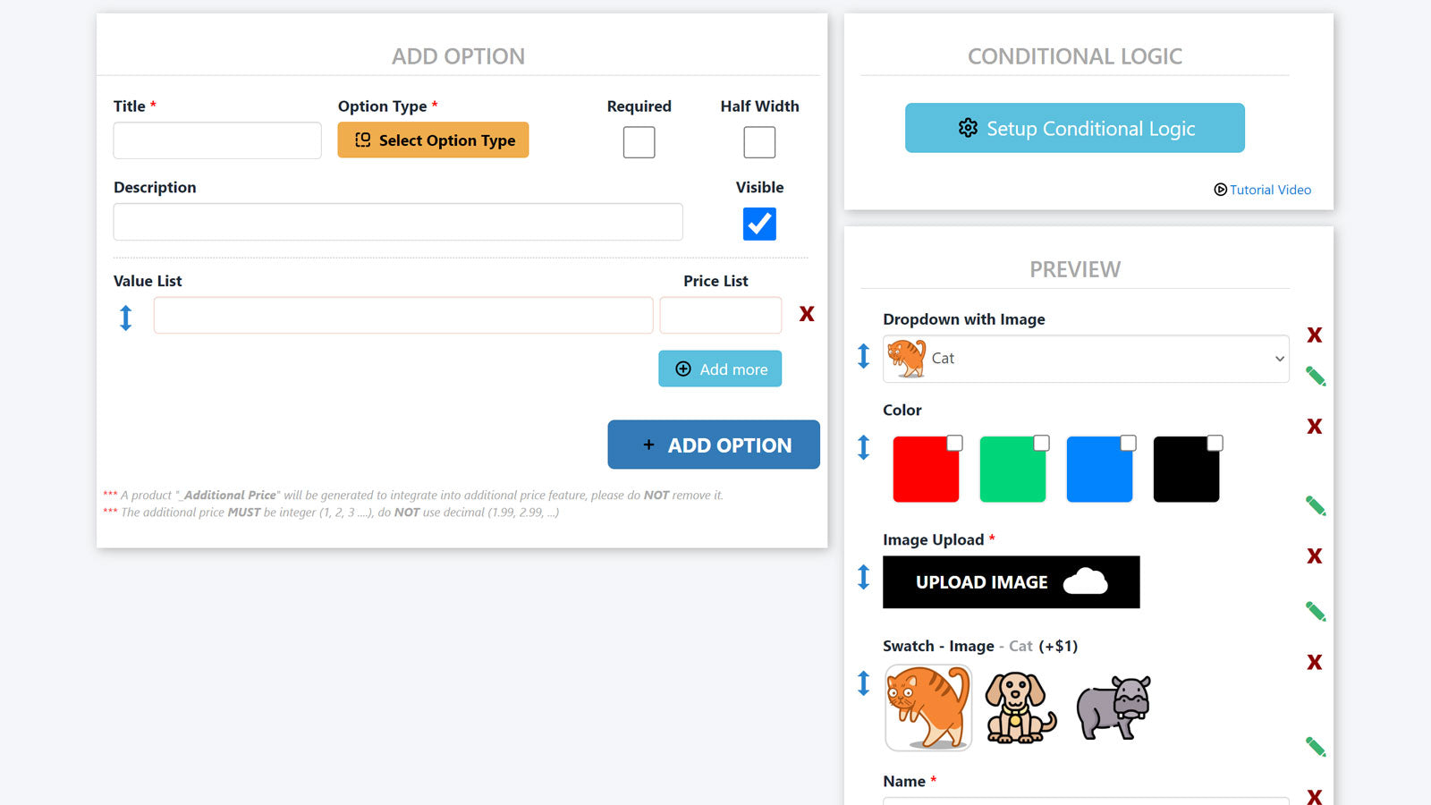Screen dimensions: 1431x805
Task: Edit the Dropdown with Image option
Action: 1315,377
